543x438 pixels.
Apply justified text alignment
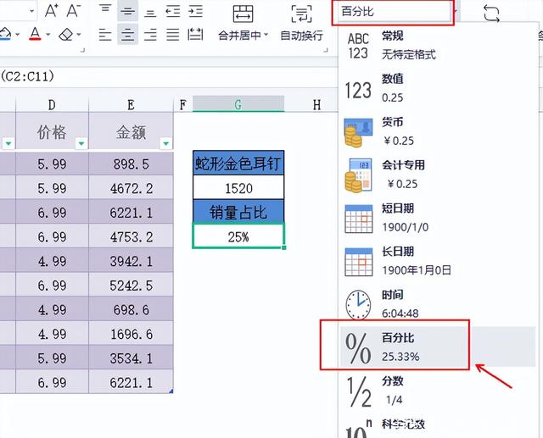[172, 35]
